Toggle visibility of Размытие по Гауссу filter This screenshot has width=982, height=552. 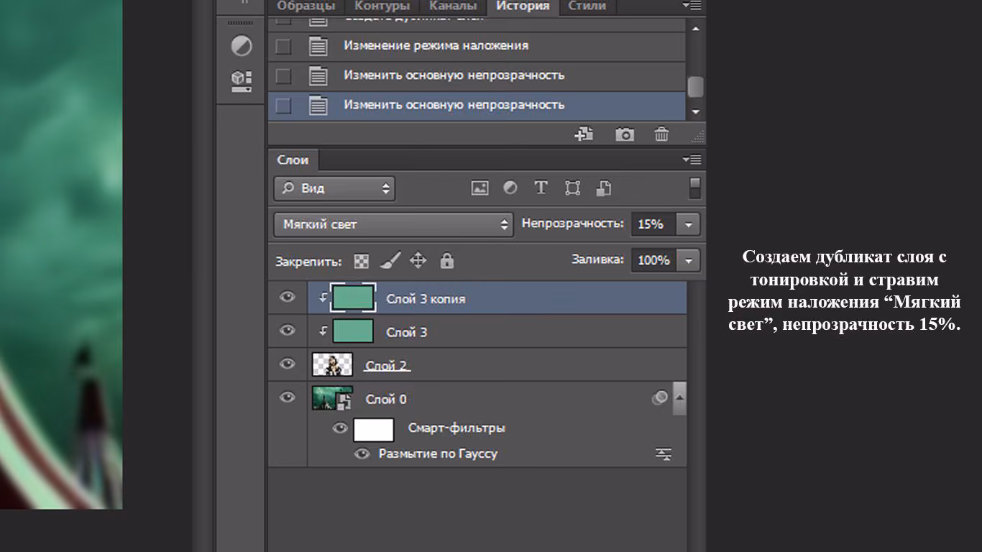(362, 454)
